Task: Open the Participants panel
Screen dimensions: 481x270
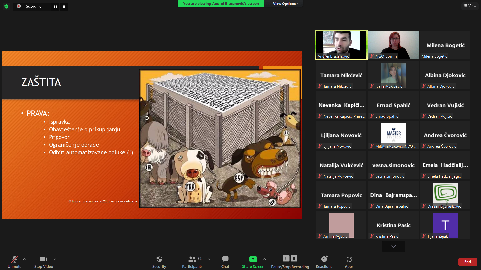Action: (x=192, y=262)
